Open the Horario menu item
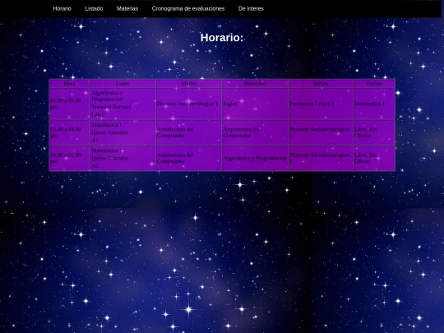This screenshot has width=444, height=333. [x=62, y=8]
